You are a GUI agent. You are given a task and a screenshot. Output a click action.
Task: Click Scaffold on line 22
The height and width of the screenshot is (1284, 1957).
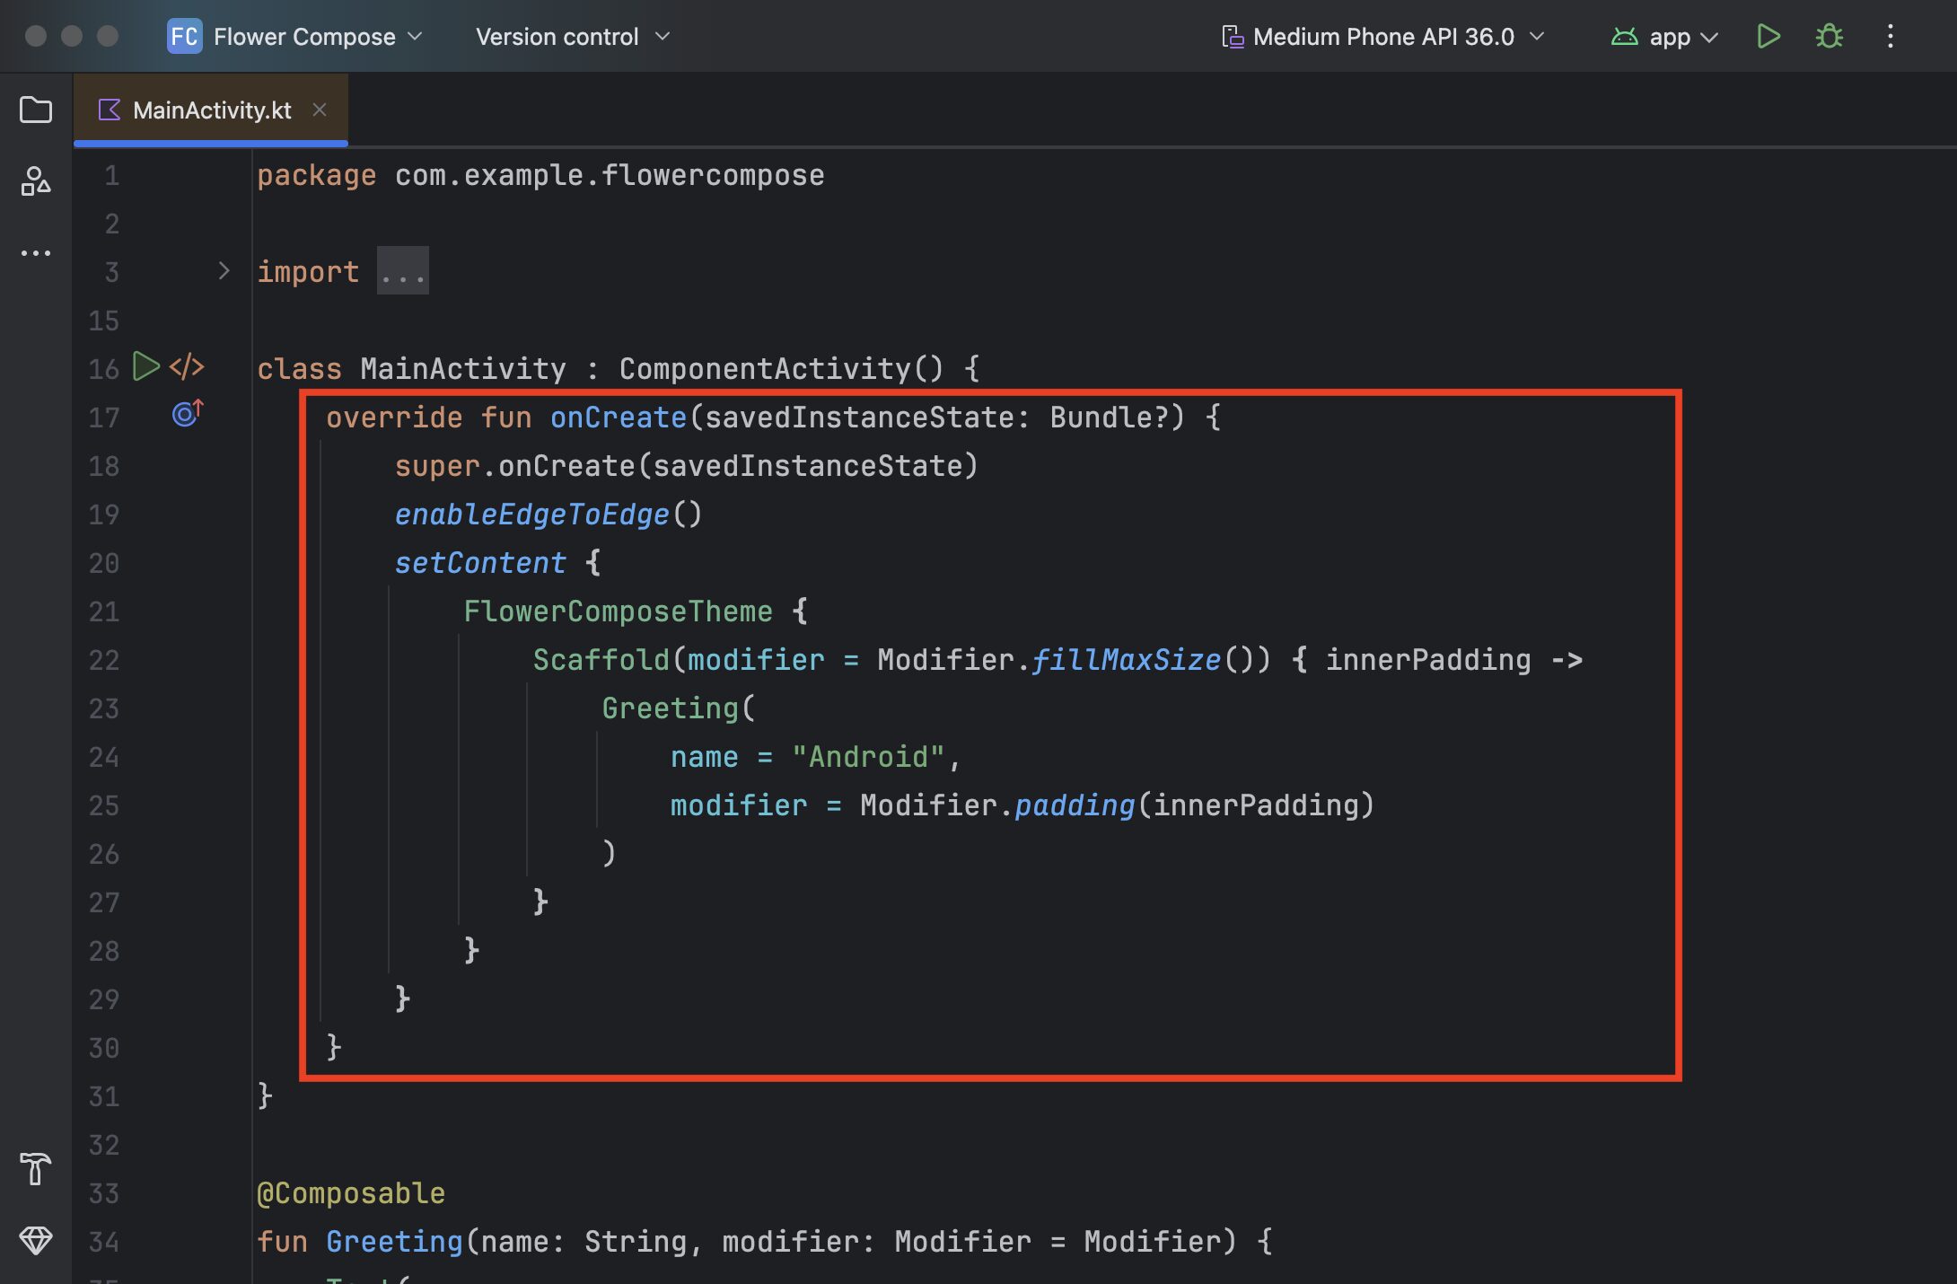click(x=601, y=660)
